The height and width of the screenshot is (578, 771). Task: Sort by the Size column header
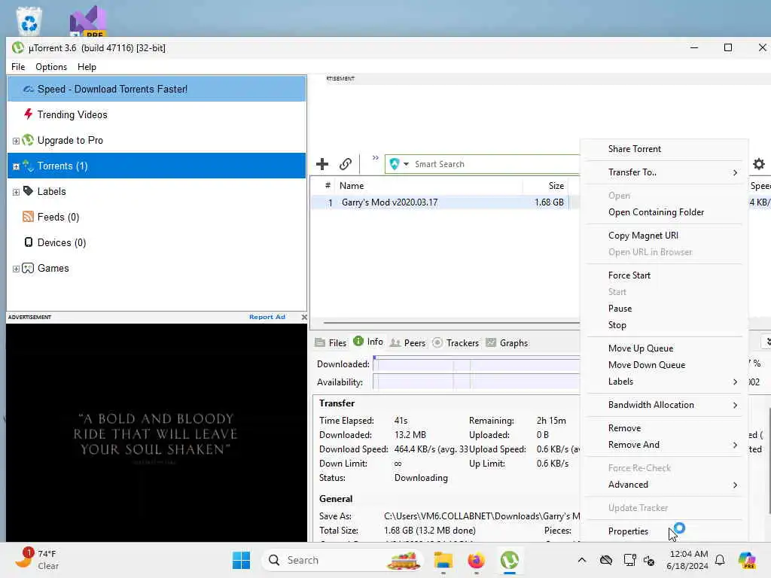click(x=545, y=186)
